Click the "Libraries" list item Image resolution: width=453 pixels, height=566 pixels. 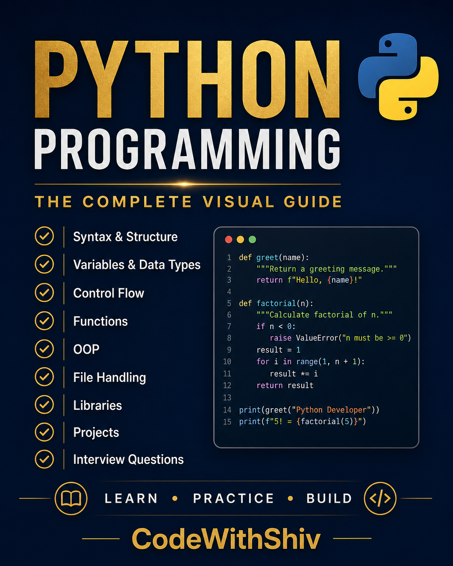[x=97, y=405]
